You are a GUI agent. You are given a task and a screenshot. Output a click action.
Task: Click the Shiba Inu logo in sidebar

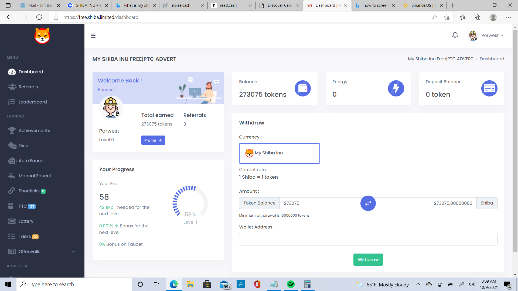pyautogui.click(x=42, y=36)
